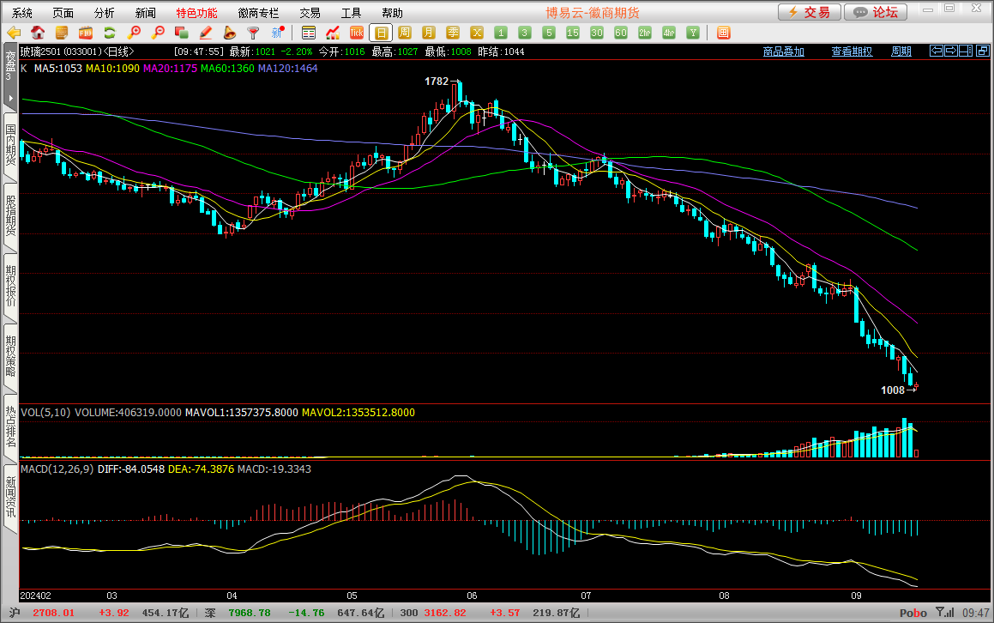Refresh data with green arrows icon

coord(109,33)
